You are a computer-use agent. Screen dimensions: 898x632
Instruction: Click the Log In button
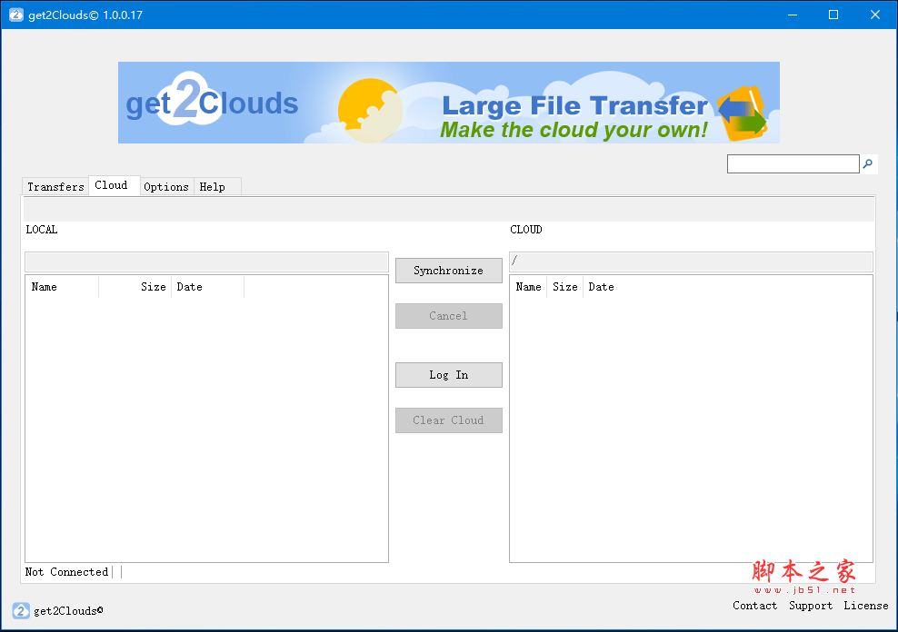[x=448, y=375]
